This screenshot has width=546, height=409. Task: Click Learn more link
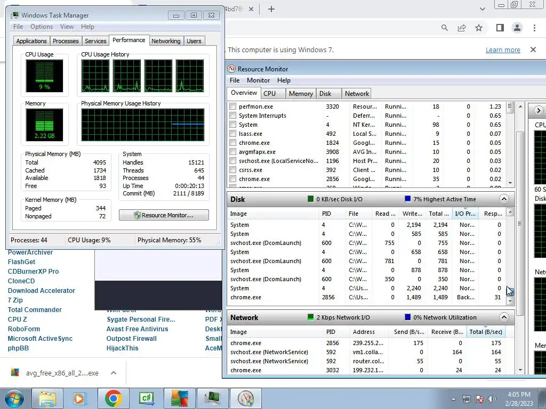point(503,50)
